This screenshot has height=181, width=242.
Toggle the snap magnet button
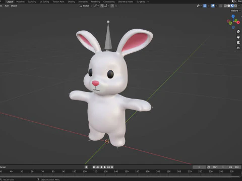click(102, 6)
